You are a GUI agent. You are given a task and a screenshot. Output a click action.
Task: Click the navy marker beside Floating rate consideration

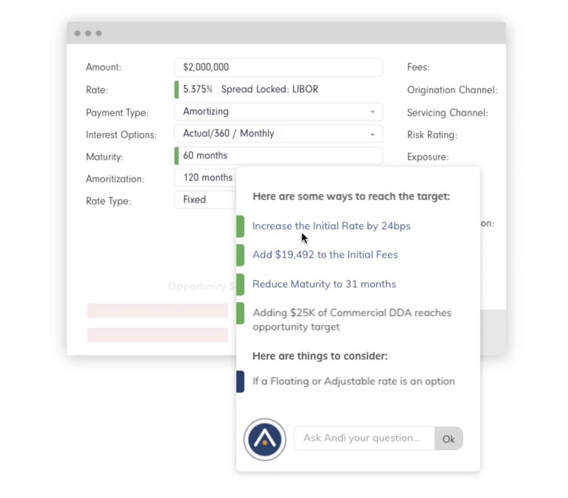[x=240, y=382]
